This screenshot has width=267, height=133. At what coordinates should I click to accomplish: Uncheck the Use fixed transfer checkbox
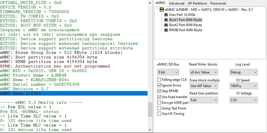159,97
